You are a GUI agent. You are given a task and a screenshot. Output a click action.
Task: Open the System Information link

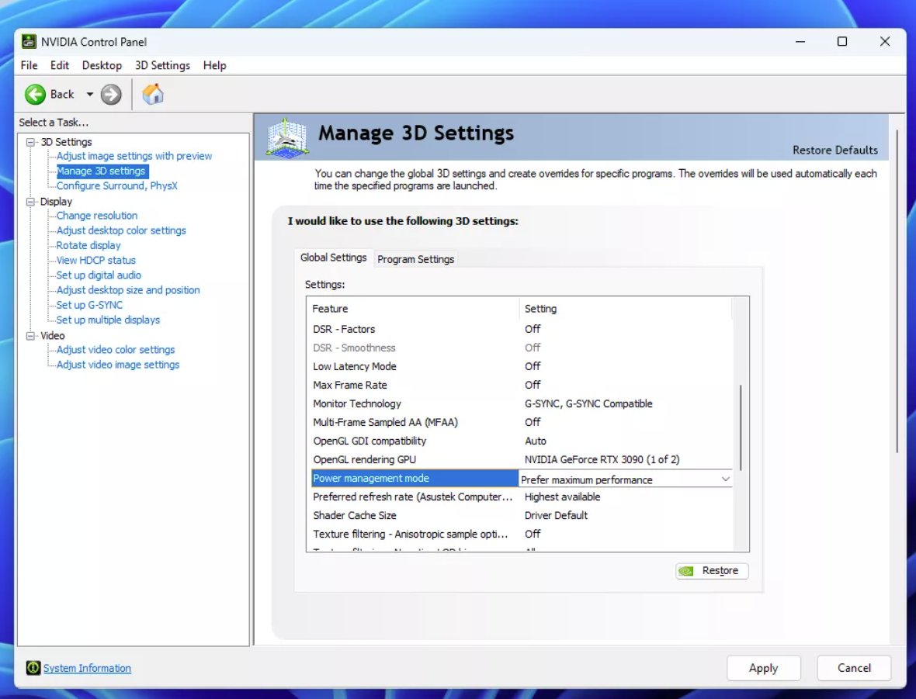87,668
